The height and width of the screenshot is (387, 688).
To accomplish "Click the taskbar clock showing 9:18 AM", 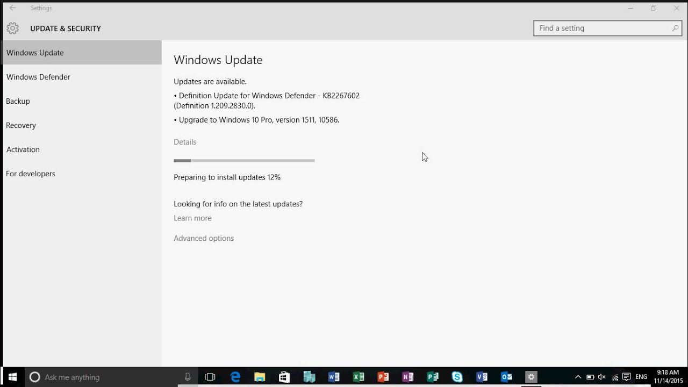I will [668, 377].
